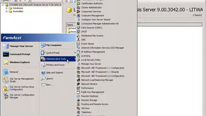Click the FarmAcct user name header

pyautogui.click(x=12, y=38)
